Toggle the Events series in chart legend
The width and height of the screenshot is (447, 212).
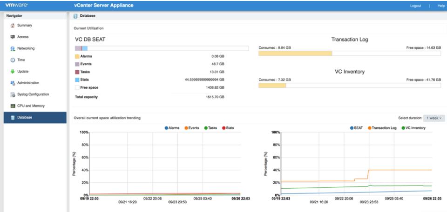[x=192, y=128]
